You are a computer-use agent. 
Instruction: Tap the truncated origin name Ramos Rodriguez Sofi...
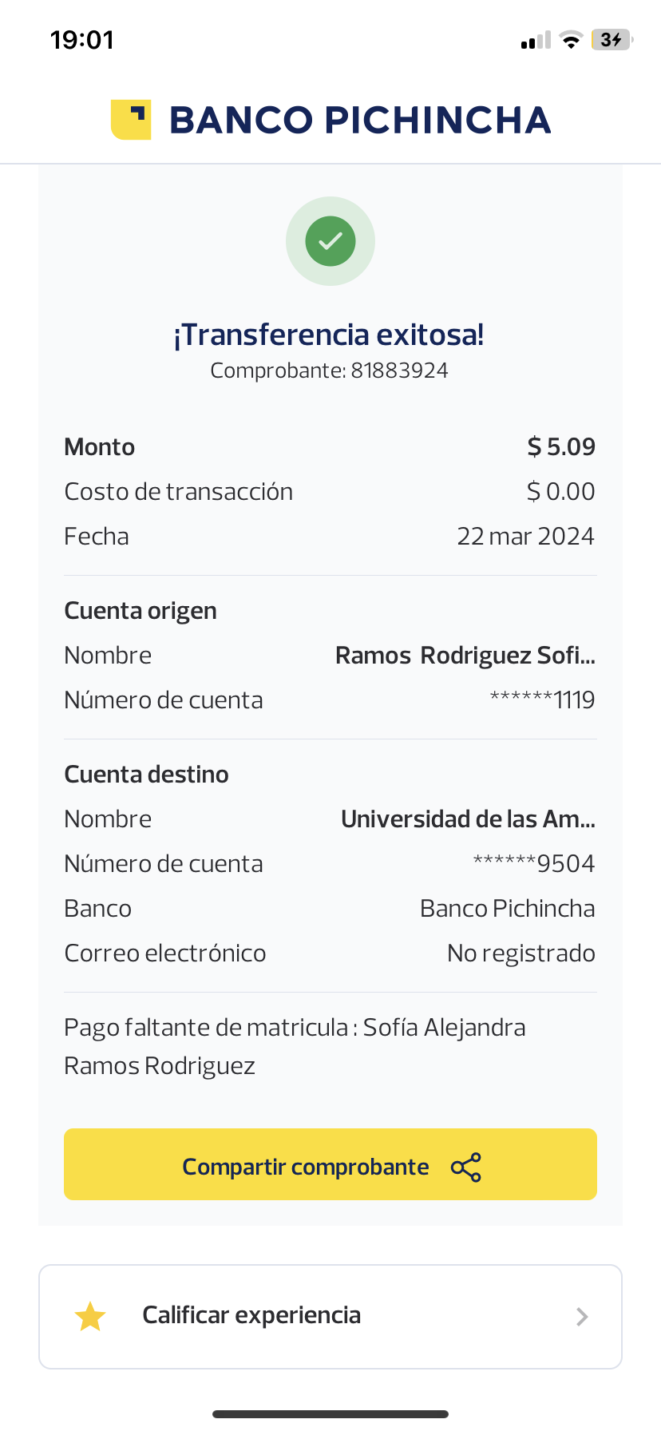[465, 656]
